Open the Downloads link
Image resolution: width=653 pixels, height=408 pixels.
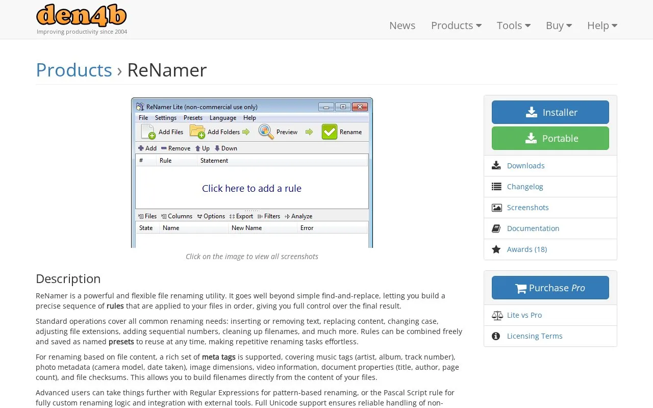click(x=525, y=166)
